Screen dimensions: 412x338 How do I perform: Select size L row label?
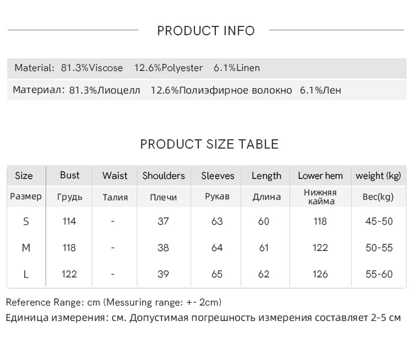pos(26,274)
